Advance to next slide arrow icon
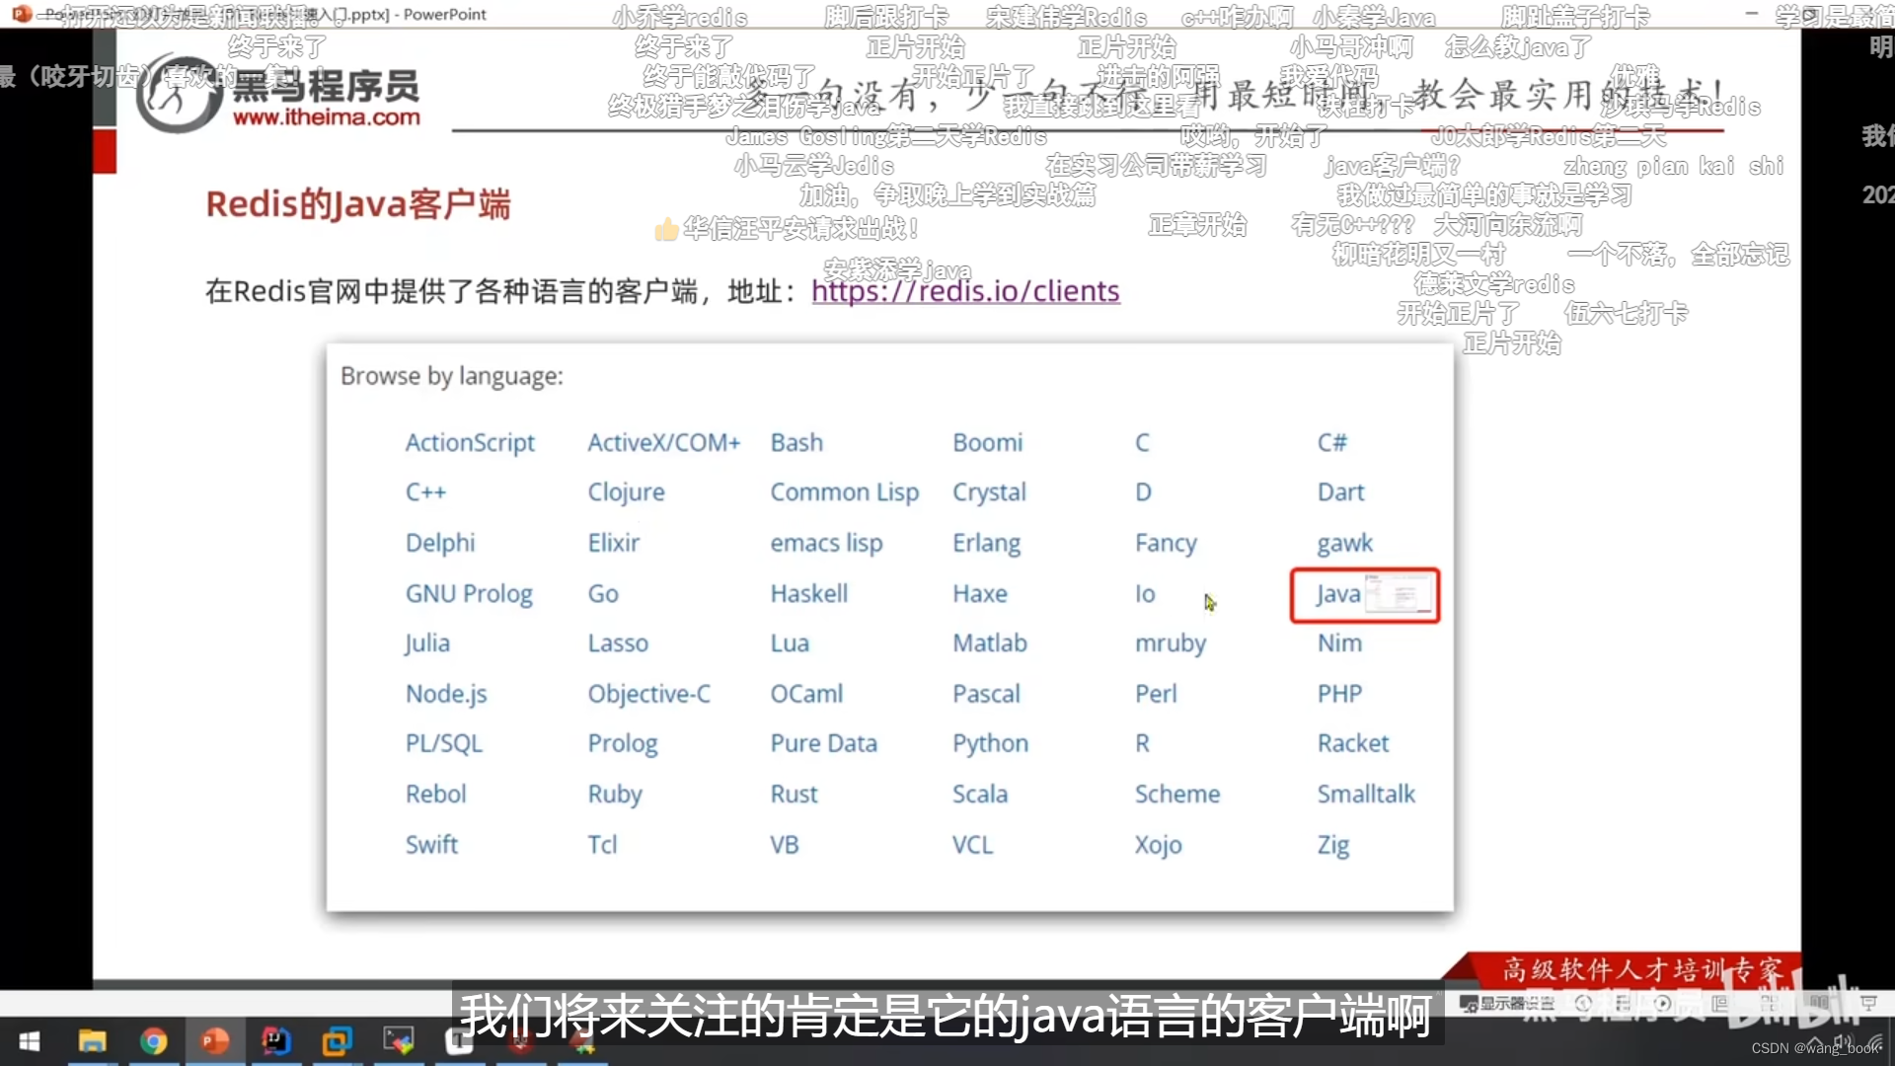The width and height of the screenshot is (1895, 1066). 1662,1004
